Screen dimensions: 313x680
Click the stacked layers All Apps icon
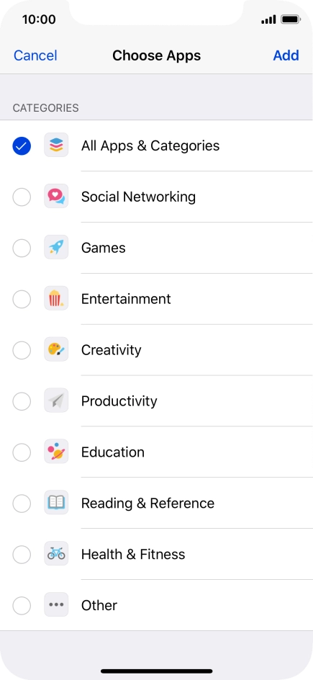pyautogui.click(x=56, y=146)
